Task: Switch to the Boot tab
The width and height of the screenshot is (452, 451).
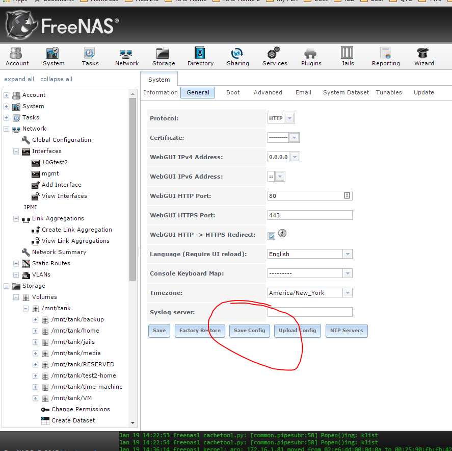Action: [233, 92]
